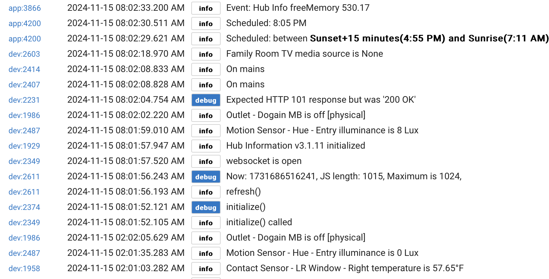549x279 pixels.
Task: Open the app:3866 link
Action: (24, 8)
